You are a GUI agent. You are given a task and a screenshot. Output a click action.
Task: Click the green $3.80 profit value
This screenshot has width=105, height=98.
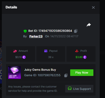click(79, 57)
